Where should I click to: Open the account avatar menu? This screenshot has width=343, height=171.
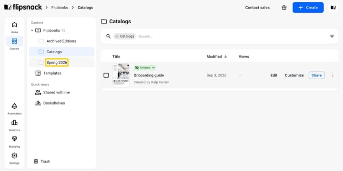point(333,8)
